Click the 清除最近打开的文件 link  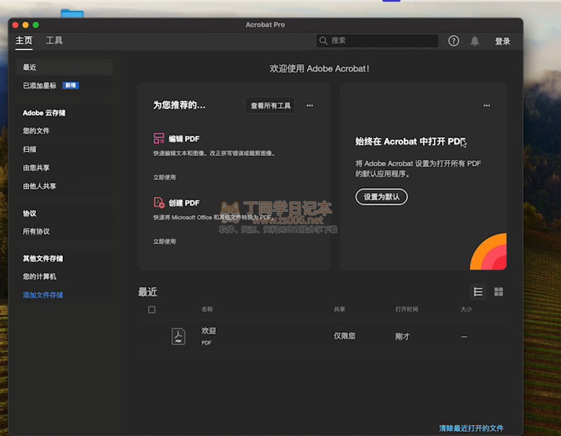click(x=471, y=428)
